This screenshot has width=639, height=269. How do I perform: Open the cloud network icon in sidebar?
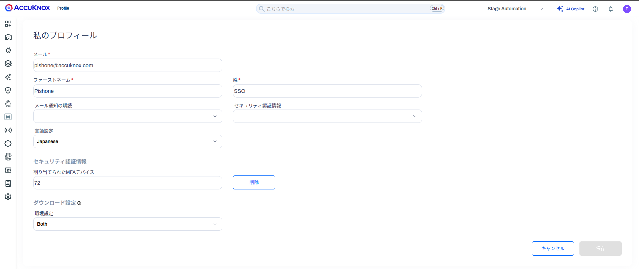[x=8, y=104]
